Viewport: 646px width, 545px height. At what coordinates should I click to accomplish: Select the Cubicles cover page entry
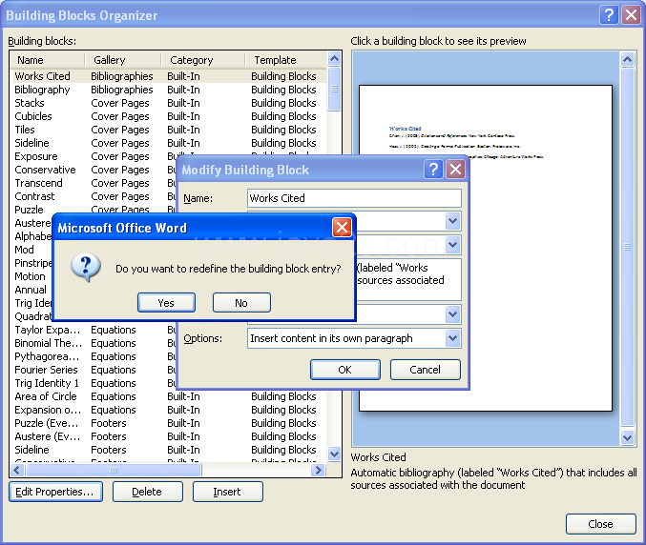(x=168, y=116)
